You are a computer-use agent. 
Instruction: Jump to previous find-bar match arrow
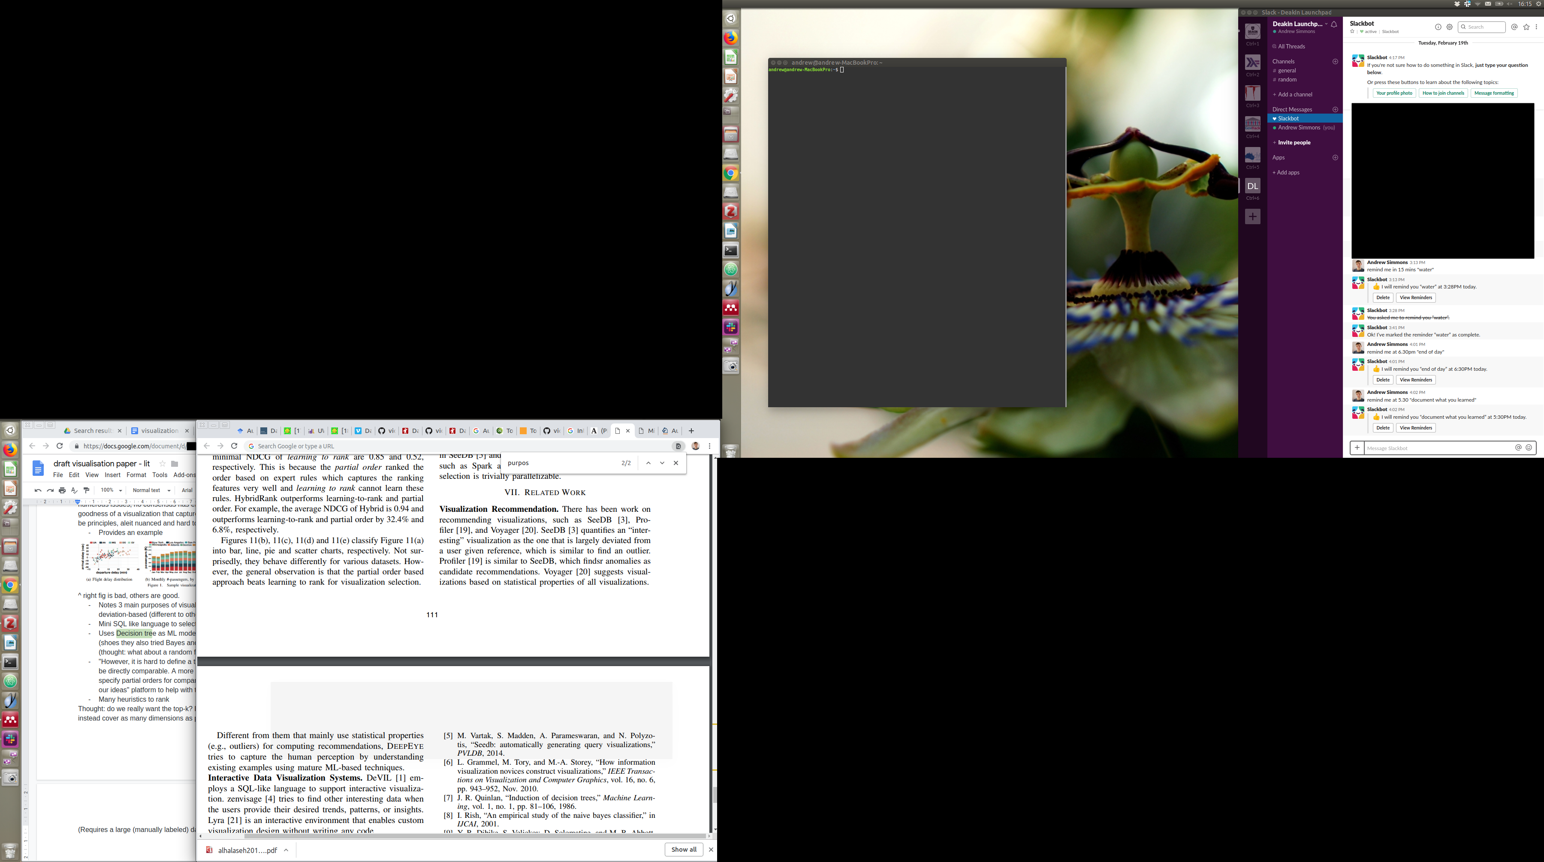648,463
